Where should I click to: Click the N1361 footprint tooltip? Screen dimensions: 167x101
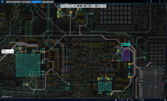click(x=8, y=51)
